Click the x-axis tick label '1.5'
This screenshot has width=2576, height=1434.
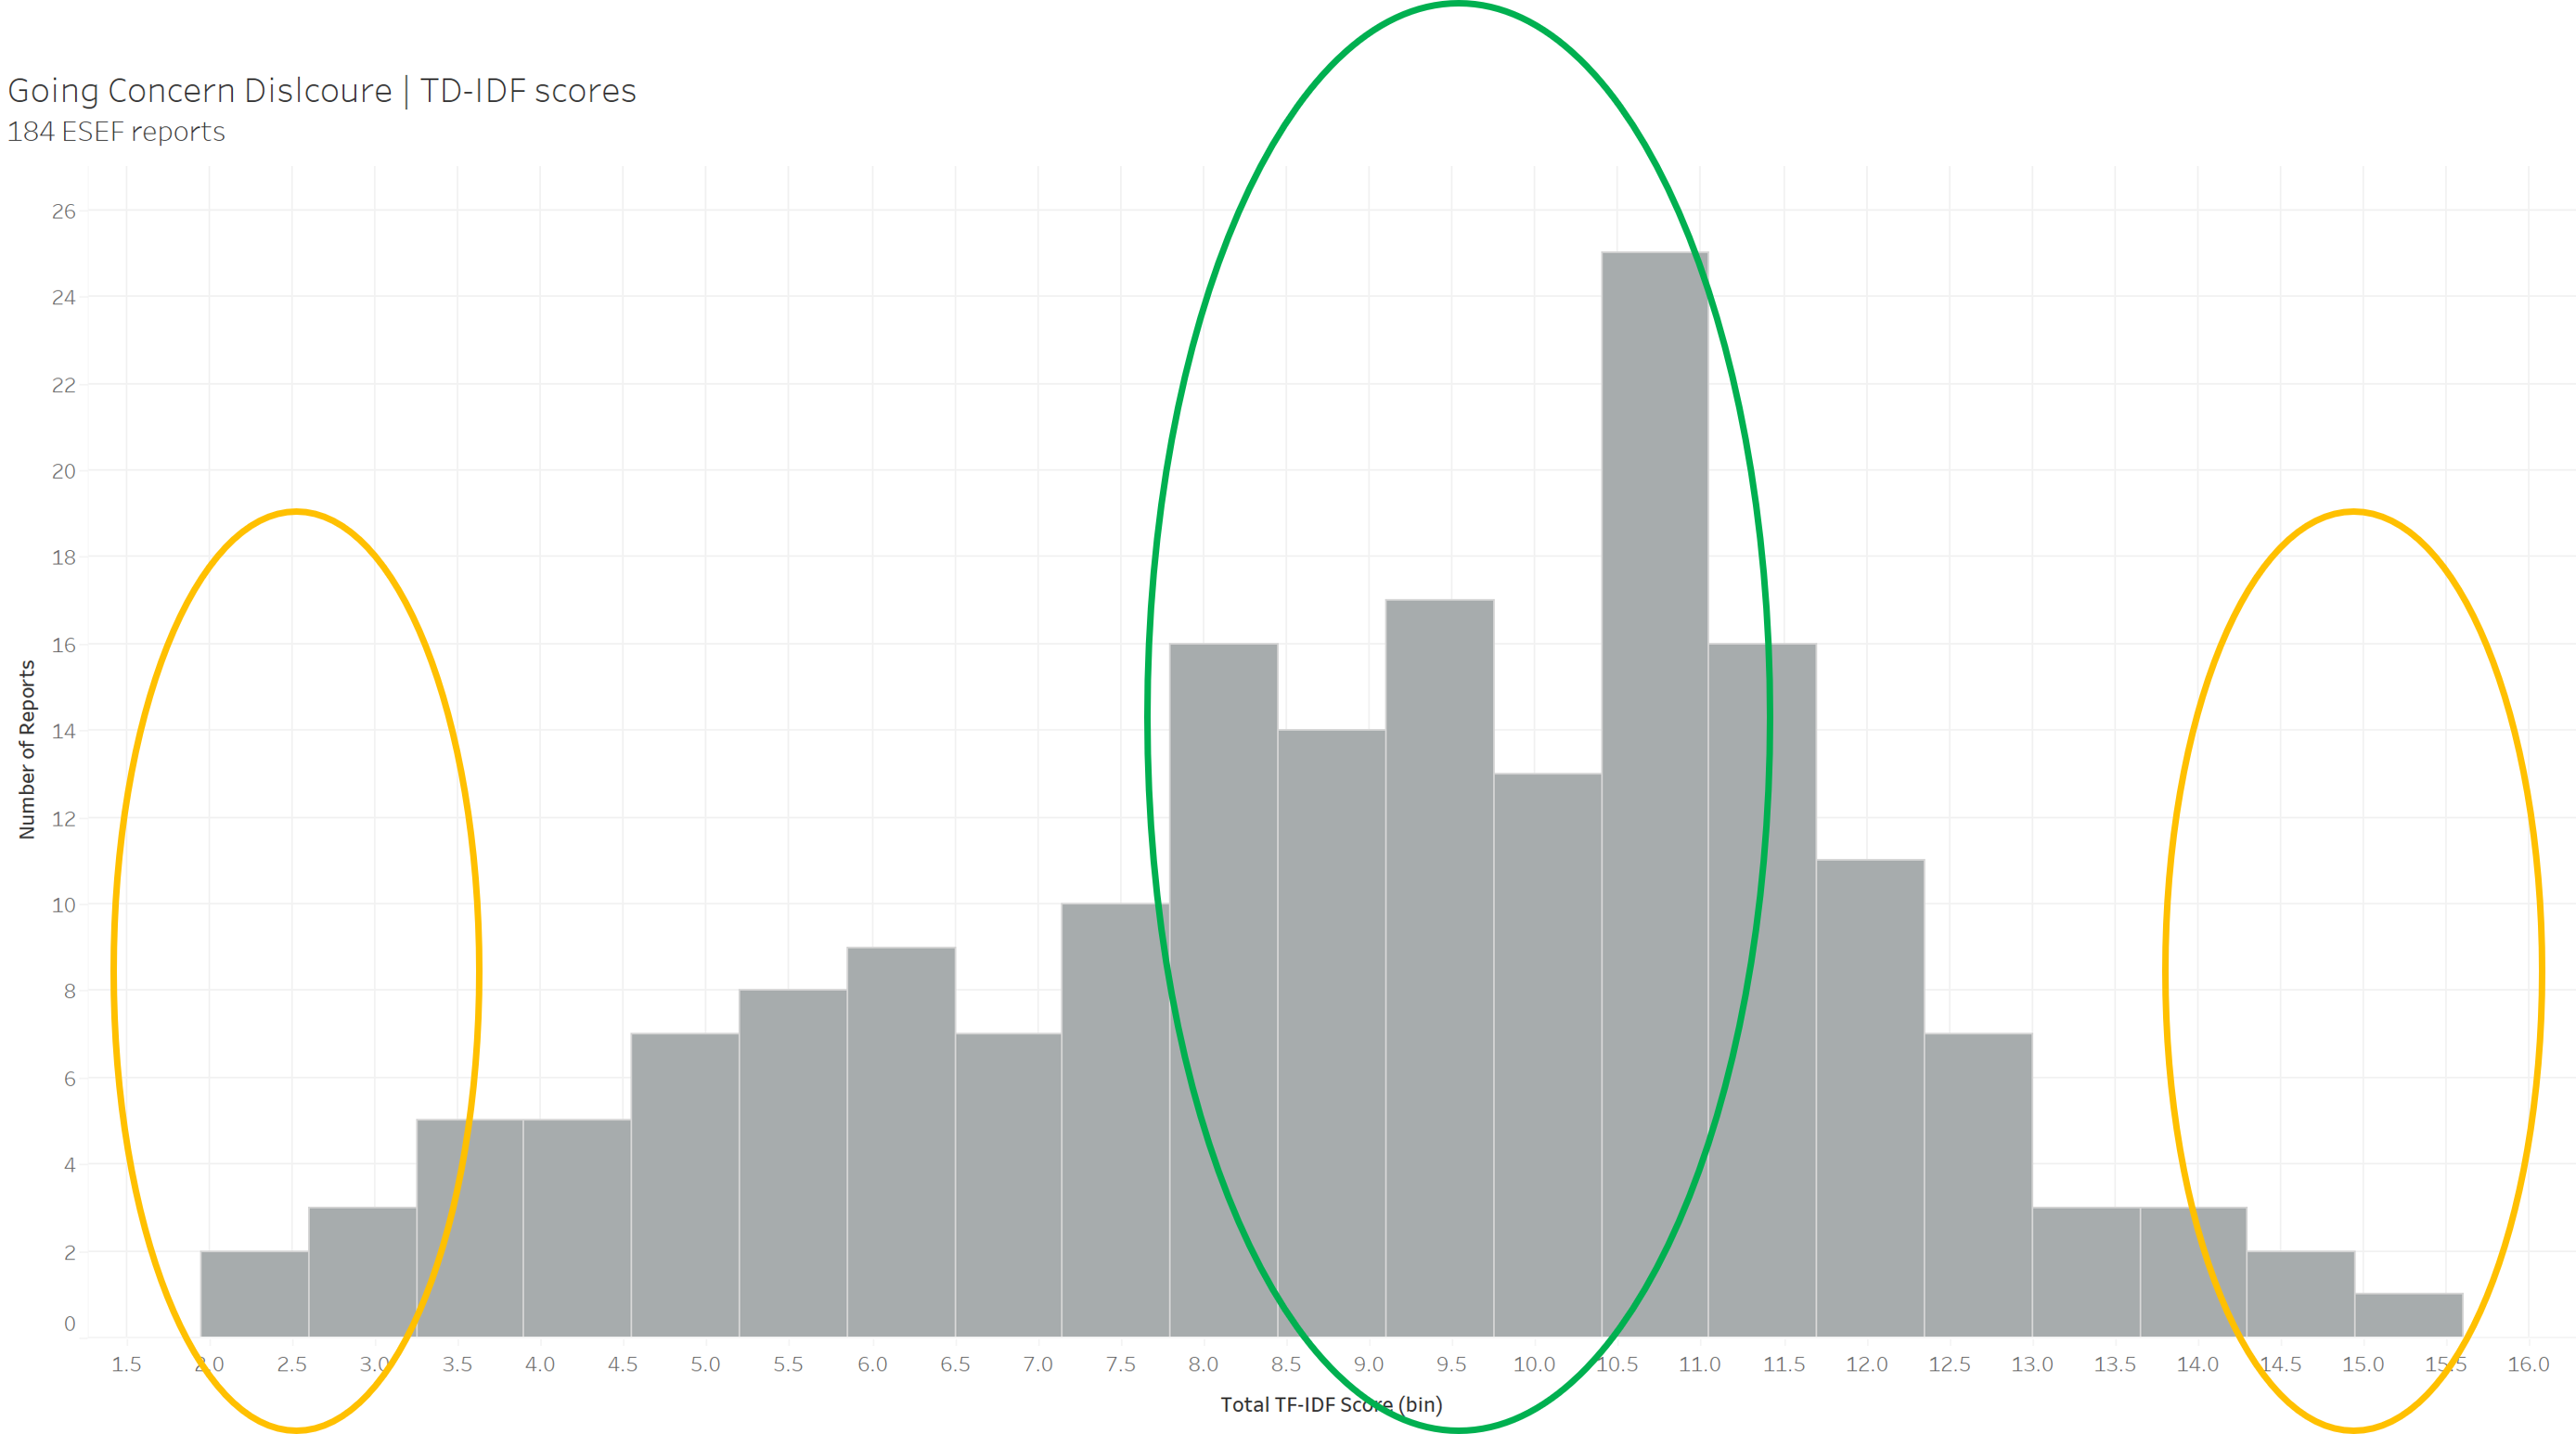126,1364
